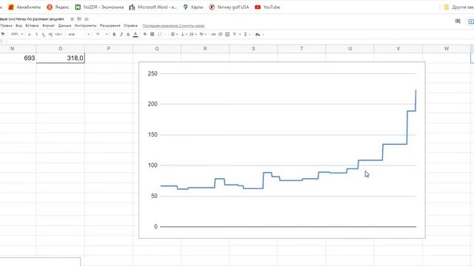
Task: Open the YouTube bookmark
Action: coord(267,7)
